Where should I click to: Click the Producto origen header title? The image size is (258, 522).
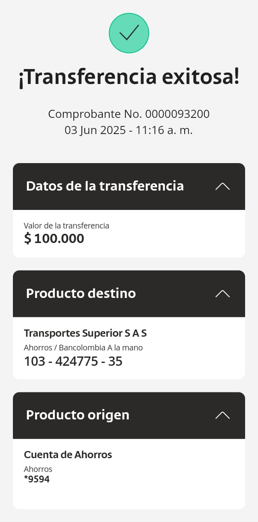click(77, 415)
